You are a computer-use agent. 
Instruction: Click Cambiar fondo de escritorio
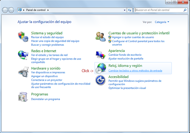pos(125,55)
